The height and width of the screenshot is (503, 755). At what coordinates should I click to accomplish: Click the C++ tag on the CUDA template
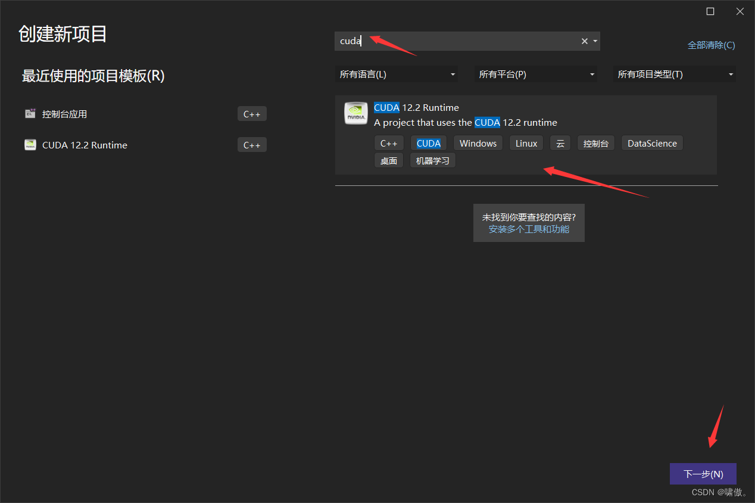[389, 143]
